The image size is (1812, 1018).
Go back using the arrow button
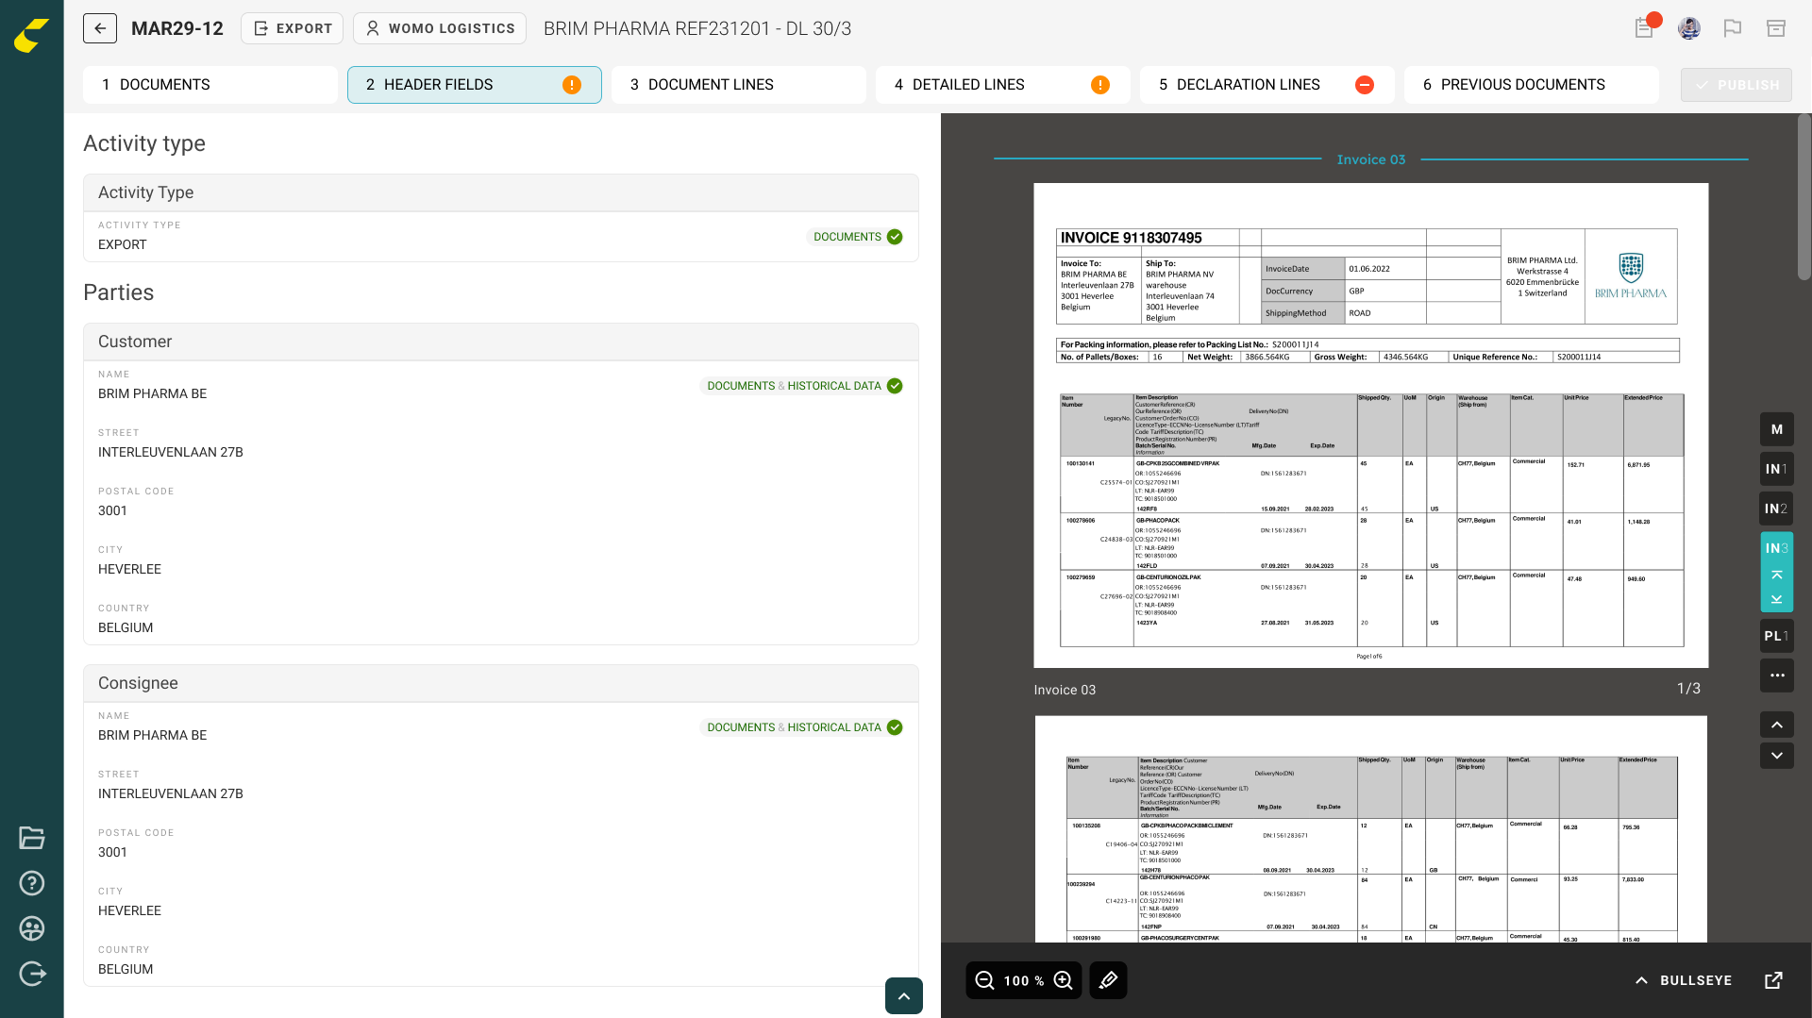(x=100, y=28)
